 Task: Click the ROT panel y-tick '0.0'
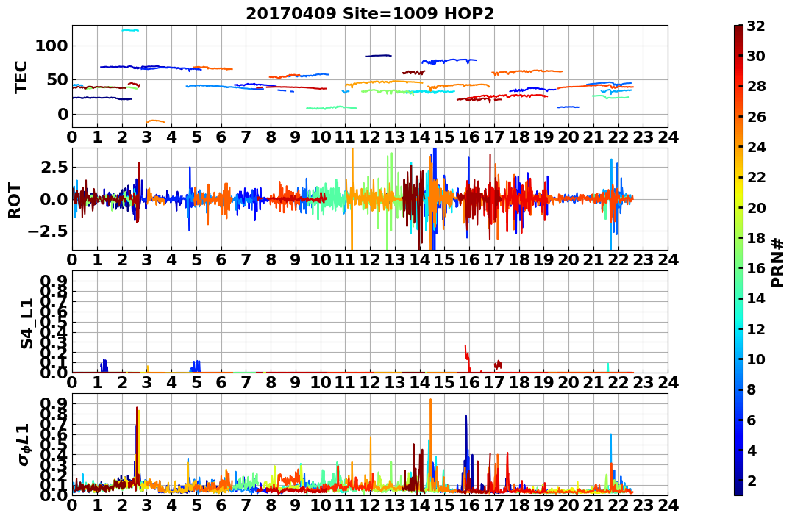[x=54, y=199]
